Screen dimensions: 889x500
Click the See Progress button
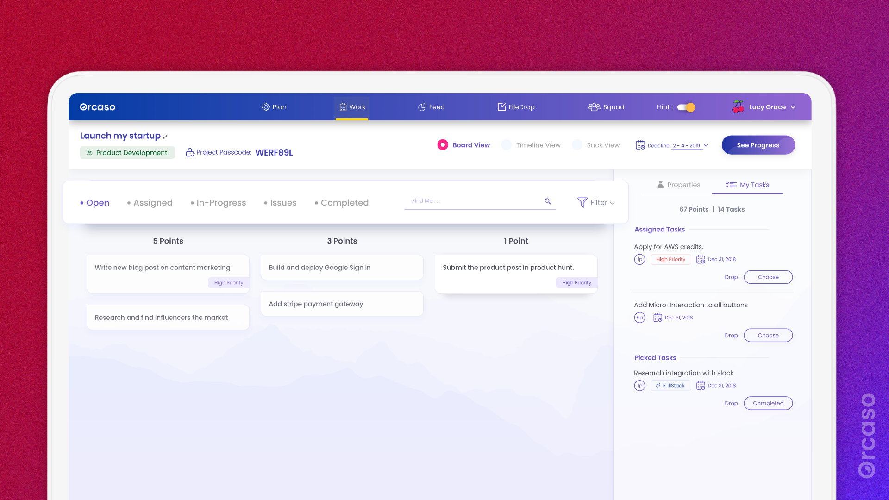[758, 145]
